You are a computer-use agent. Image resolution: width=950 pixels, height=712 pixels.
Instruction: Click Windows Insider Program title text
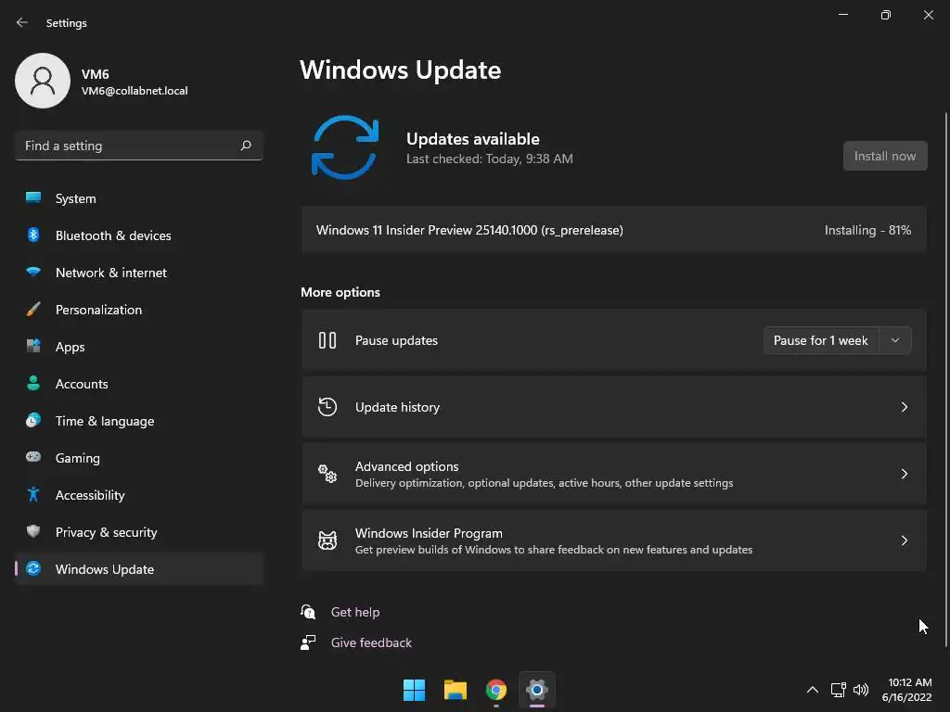(x=429, y=533)
